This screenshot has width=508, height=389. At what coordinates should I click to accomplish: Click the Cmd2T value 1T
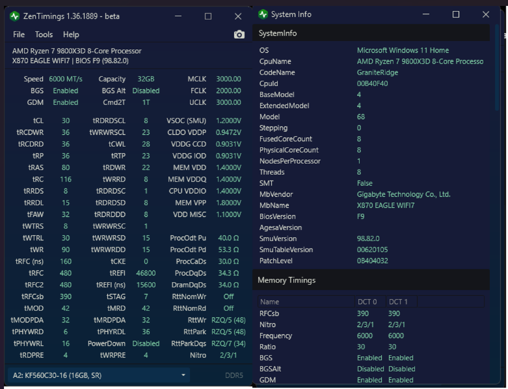click(x=146, y=102)
